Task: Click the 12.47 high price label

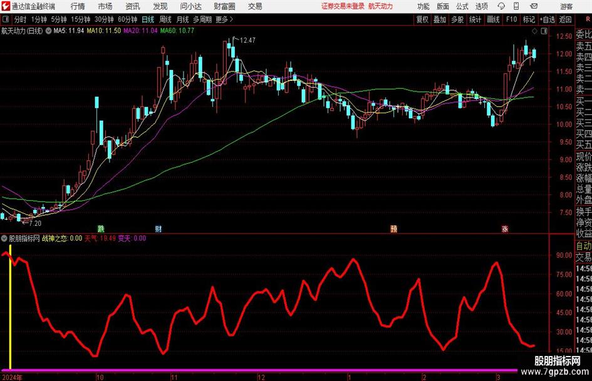Action: 247,41
